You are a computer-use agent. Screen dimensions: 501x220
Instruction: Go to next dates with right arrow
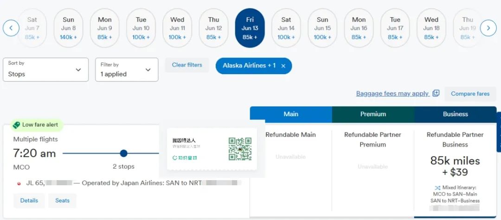pyautogui.click(x=488, y=28)
